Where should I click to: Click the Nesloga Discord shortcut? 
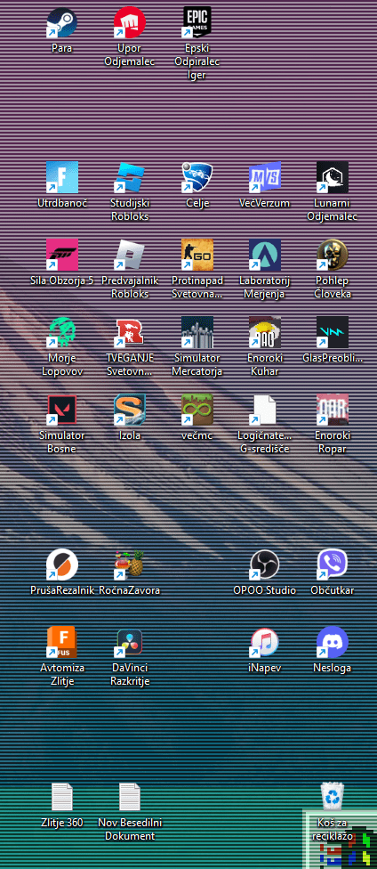pyautogui.click(x=333, y=642)
